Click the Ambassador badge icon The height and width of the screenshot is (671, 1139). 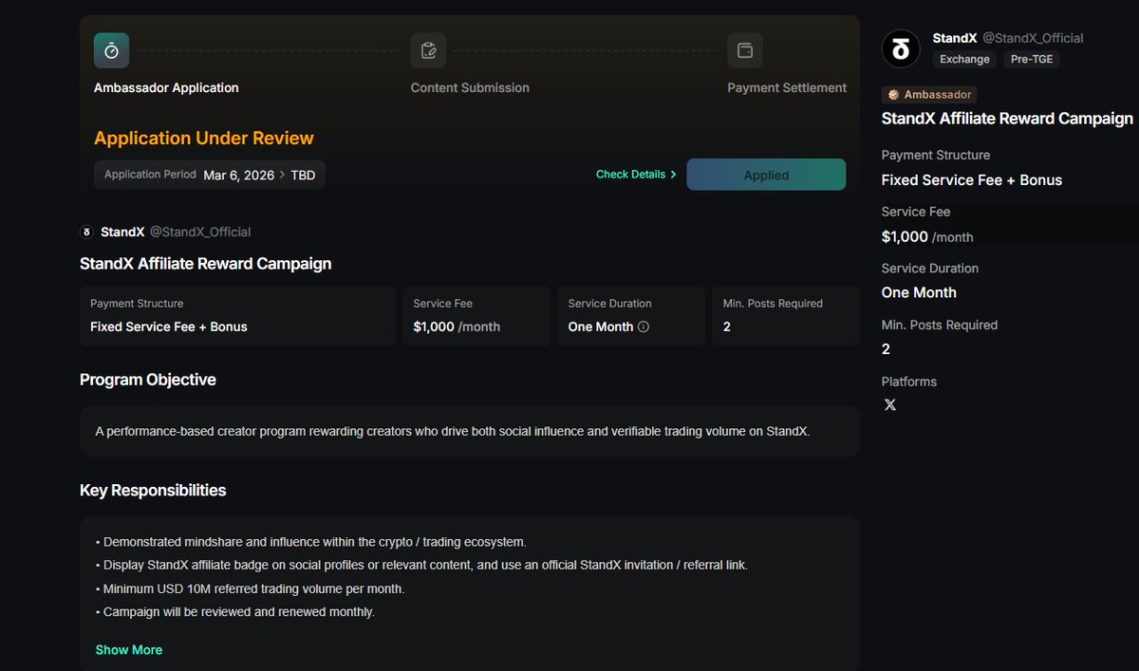[893, 95]
